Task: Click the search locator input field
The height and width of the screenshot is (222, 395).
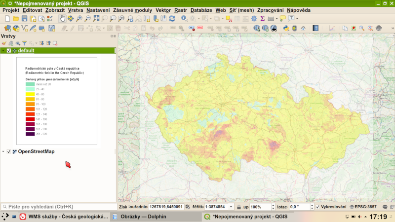Action: tap(59, 207)
